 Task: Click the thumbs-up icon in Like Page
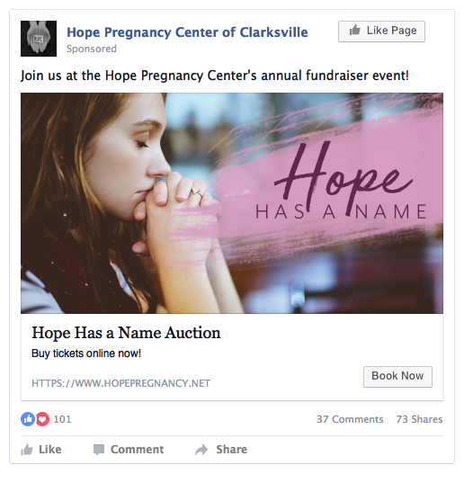tap(354, 31)
